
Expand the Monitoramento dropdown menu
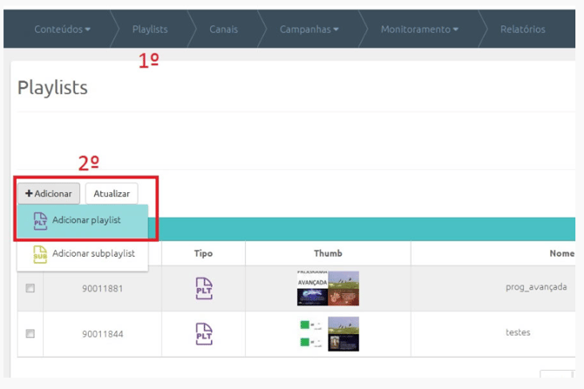click(420, 30)
